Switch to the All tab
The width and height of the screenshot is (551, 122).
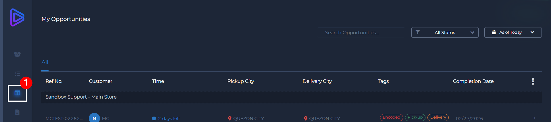[45, 62]
